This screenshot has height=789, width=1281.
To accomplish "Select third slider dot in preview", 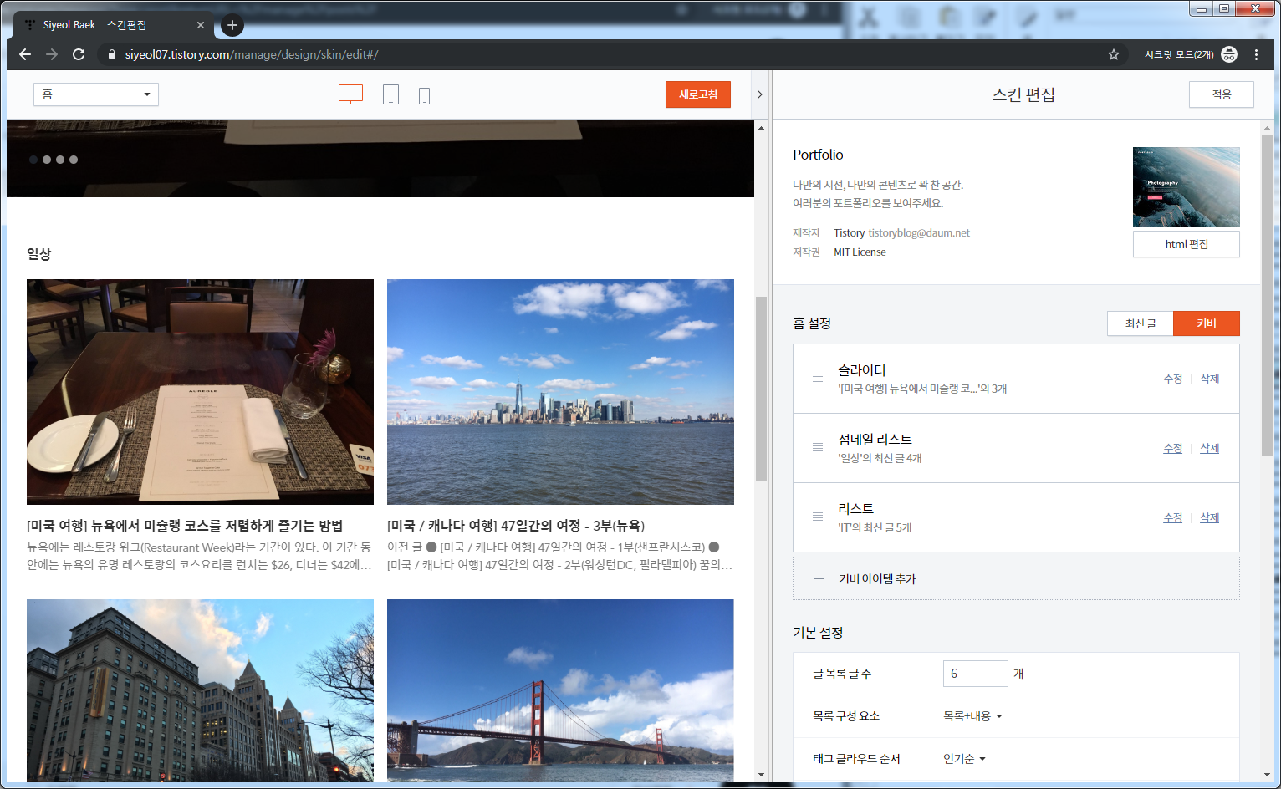I will pos(60,160).
